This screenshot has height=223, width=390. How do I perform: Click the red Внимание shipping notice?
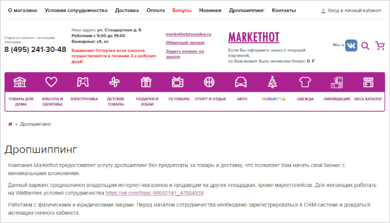coord(113,56)
